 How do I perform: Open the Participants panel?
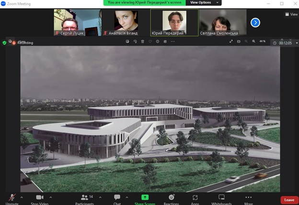[x=85, y=199]
